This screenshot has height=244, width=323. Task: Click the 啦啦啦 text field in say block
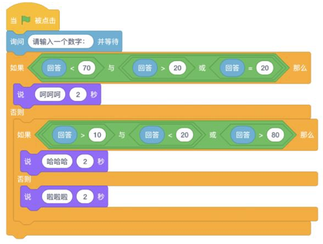57,196
